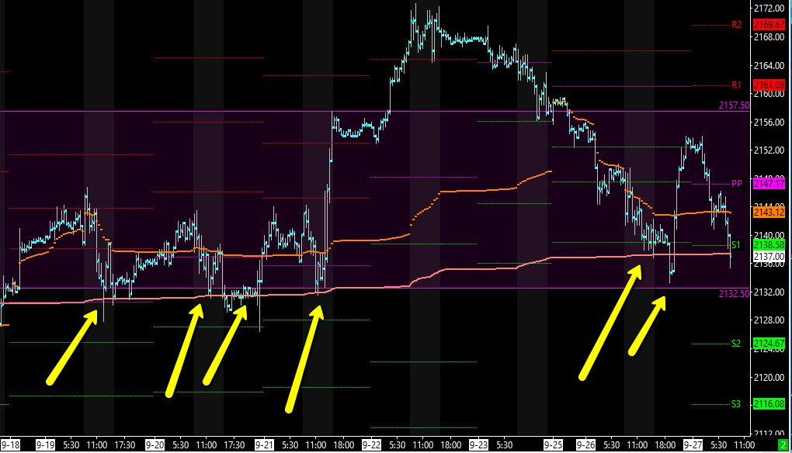This screenshot has height=453, width=792.
Task: Click 2140.00 on the price axis
Action: point(769,235)
